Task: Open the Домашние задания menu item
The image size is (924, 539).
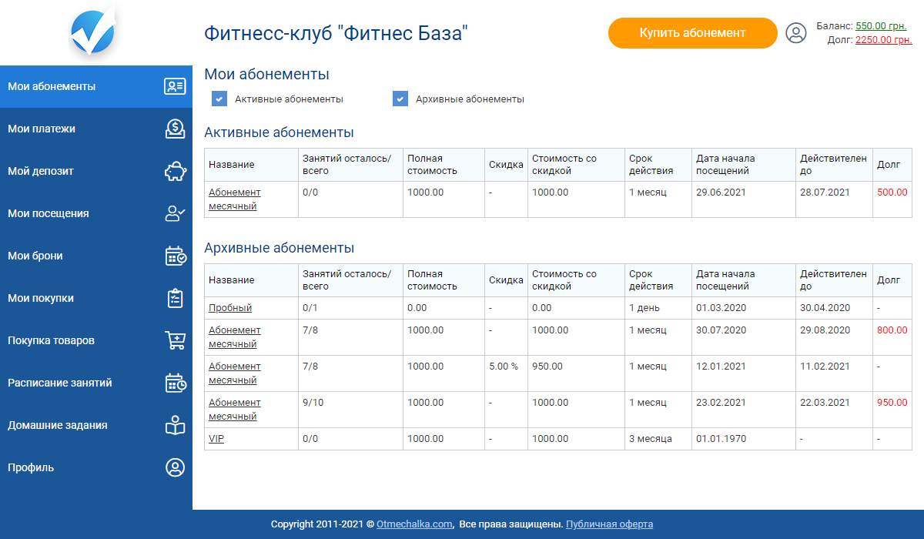Action: tap(58, 425)
